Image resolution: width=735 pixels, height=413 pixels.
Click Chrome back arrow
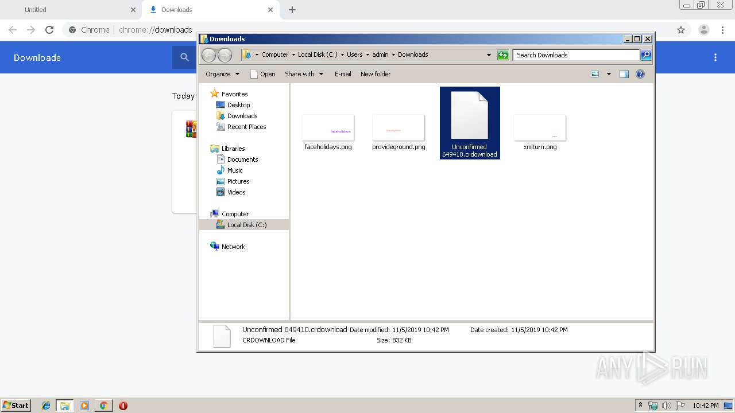pyautogui.click(x=13, y=30)
